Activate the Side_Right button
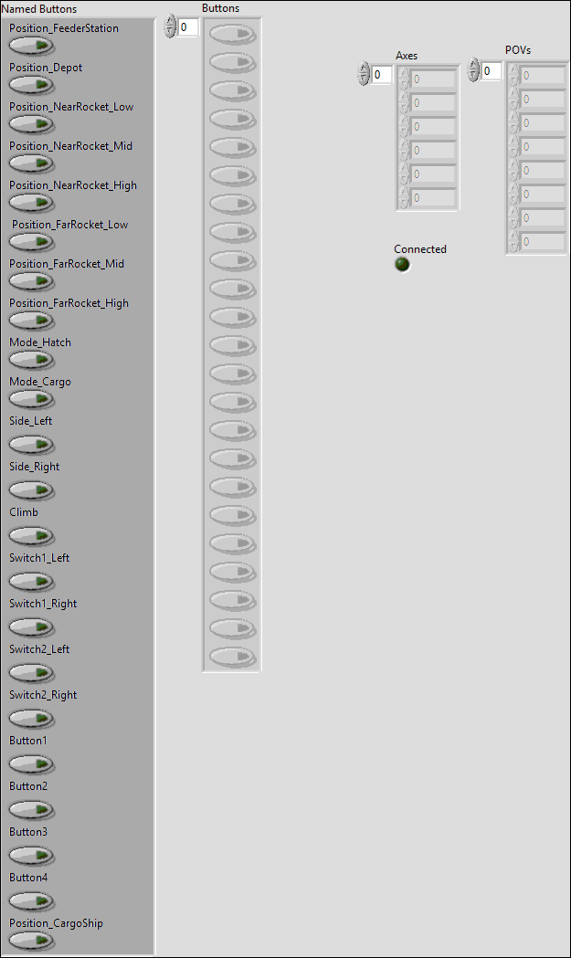This screenshot has width=571, height=958. 31,490
